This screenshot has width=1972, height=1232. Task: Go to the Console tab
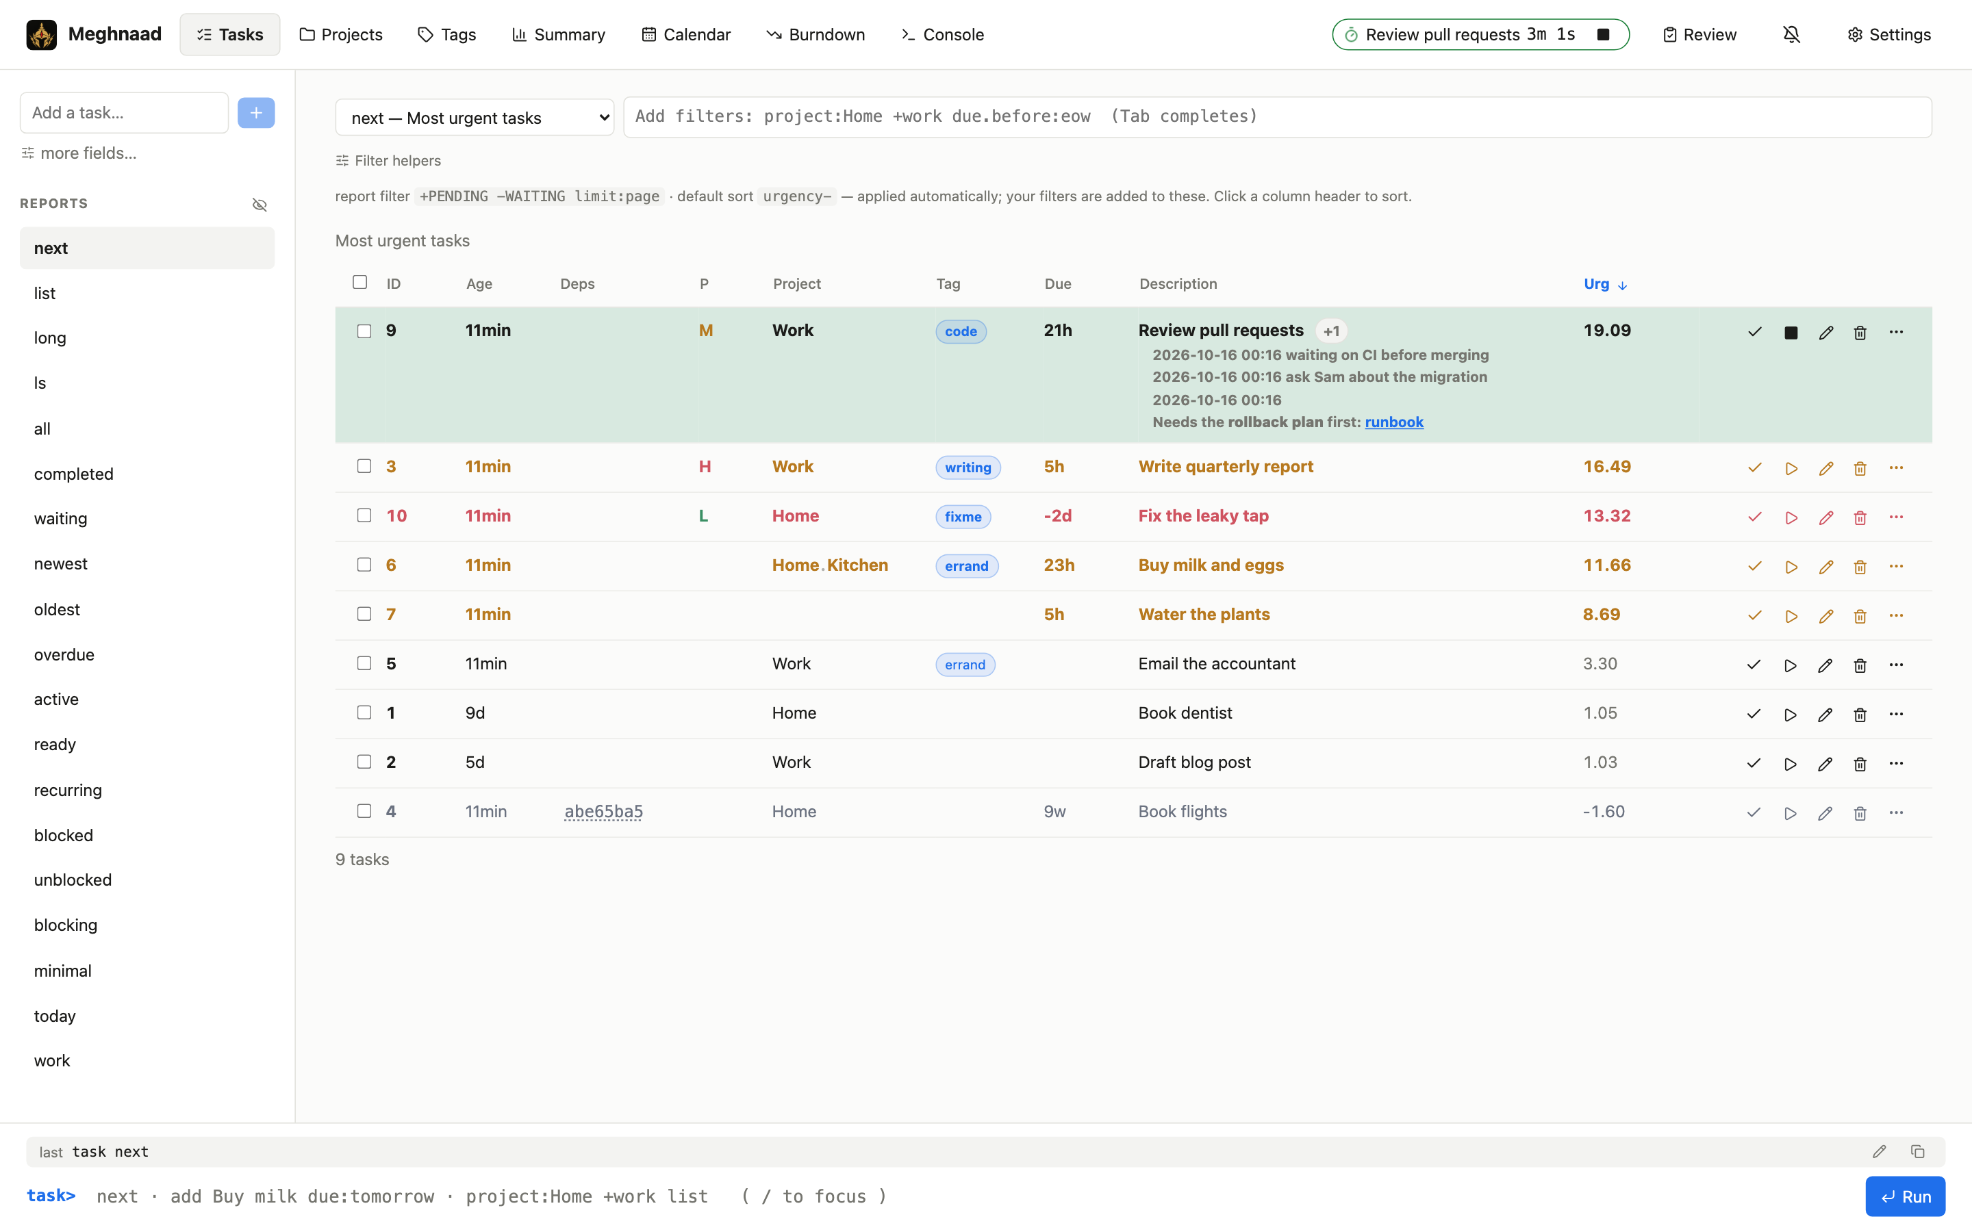[942, 34]
